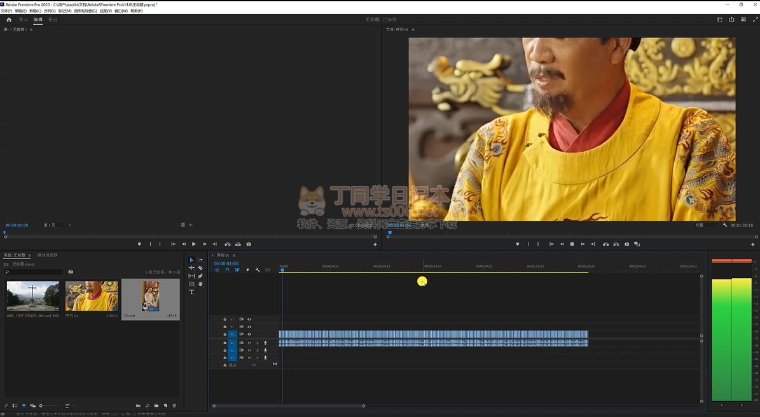Select the Razor tool

coord(200,268)
